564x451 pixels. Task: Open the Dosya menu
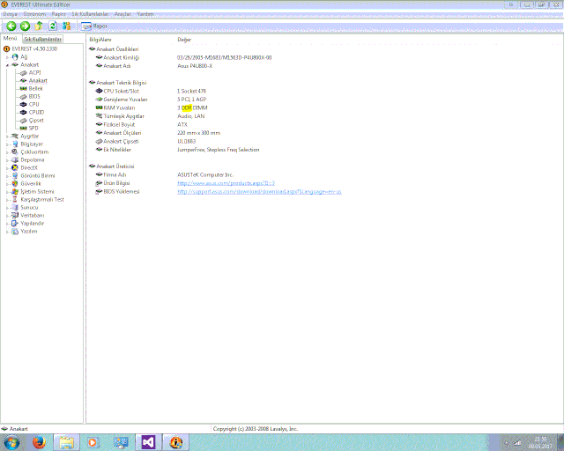(x=10, y=14)
